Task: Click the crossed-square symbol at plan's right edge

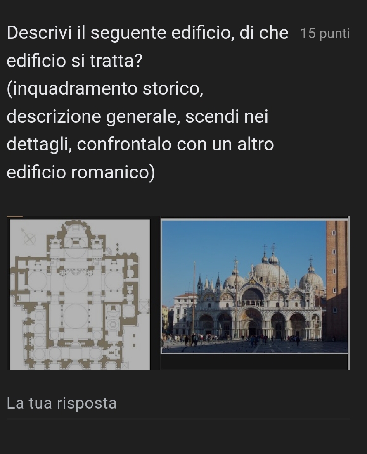Action: click(x=144, y=306)
